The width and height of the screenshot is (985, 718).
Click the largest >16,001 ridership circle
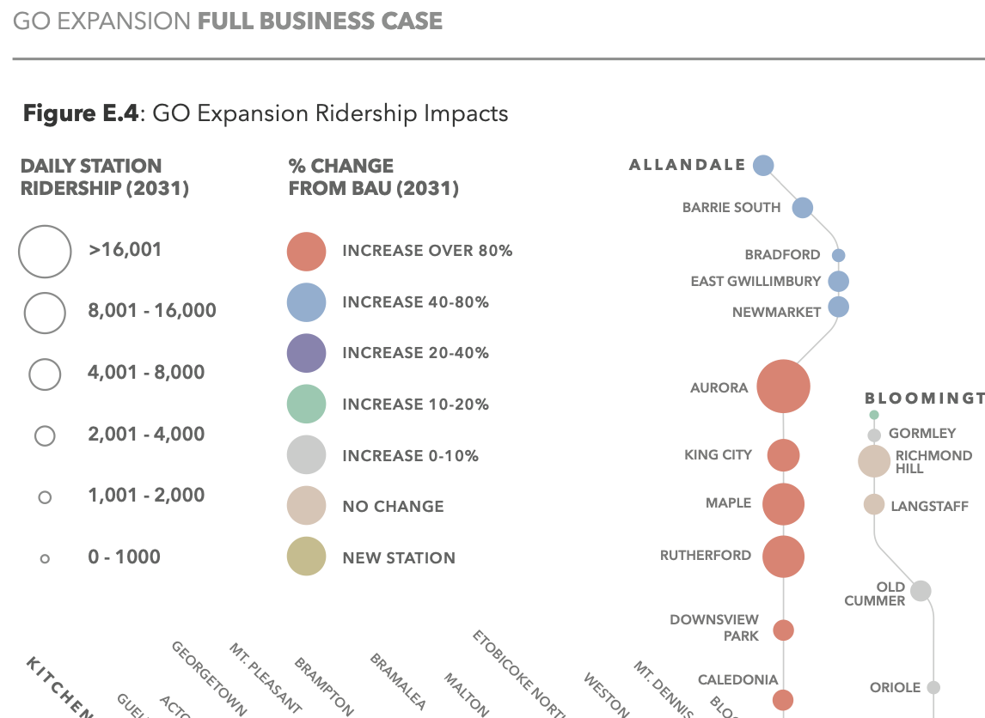45,252
